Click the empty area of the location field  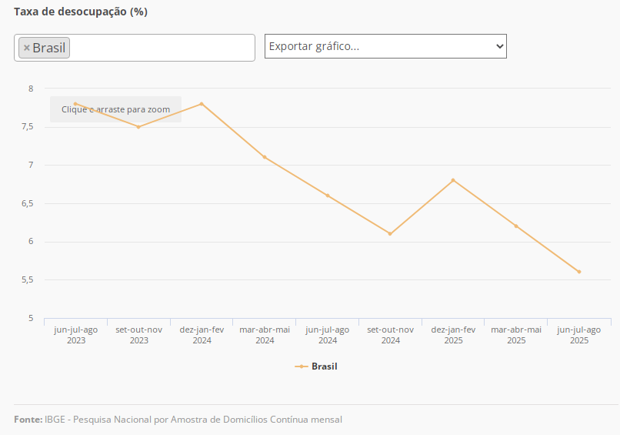(x=162, y=48)
